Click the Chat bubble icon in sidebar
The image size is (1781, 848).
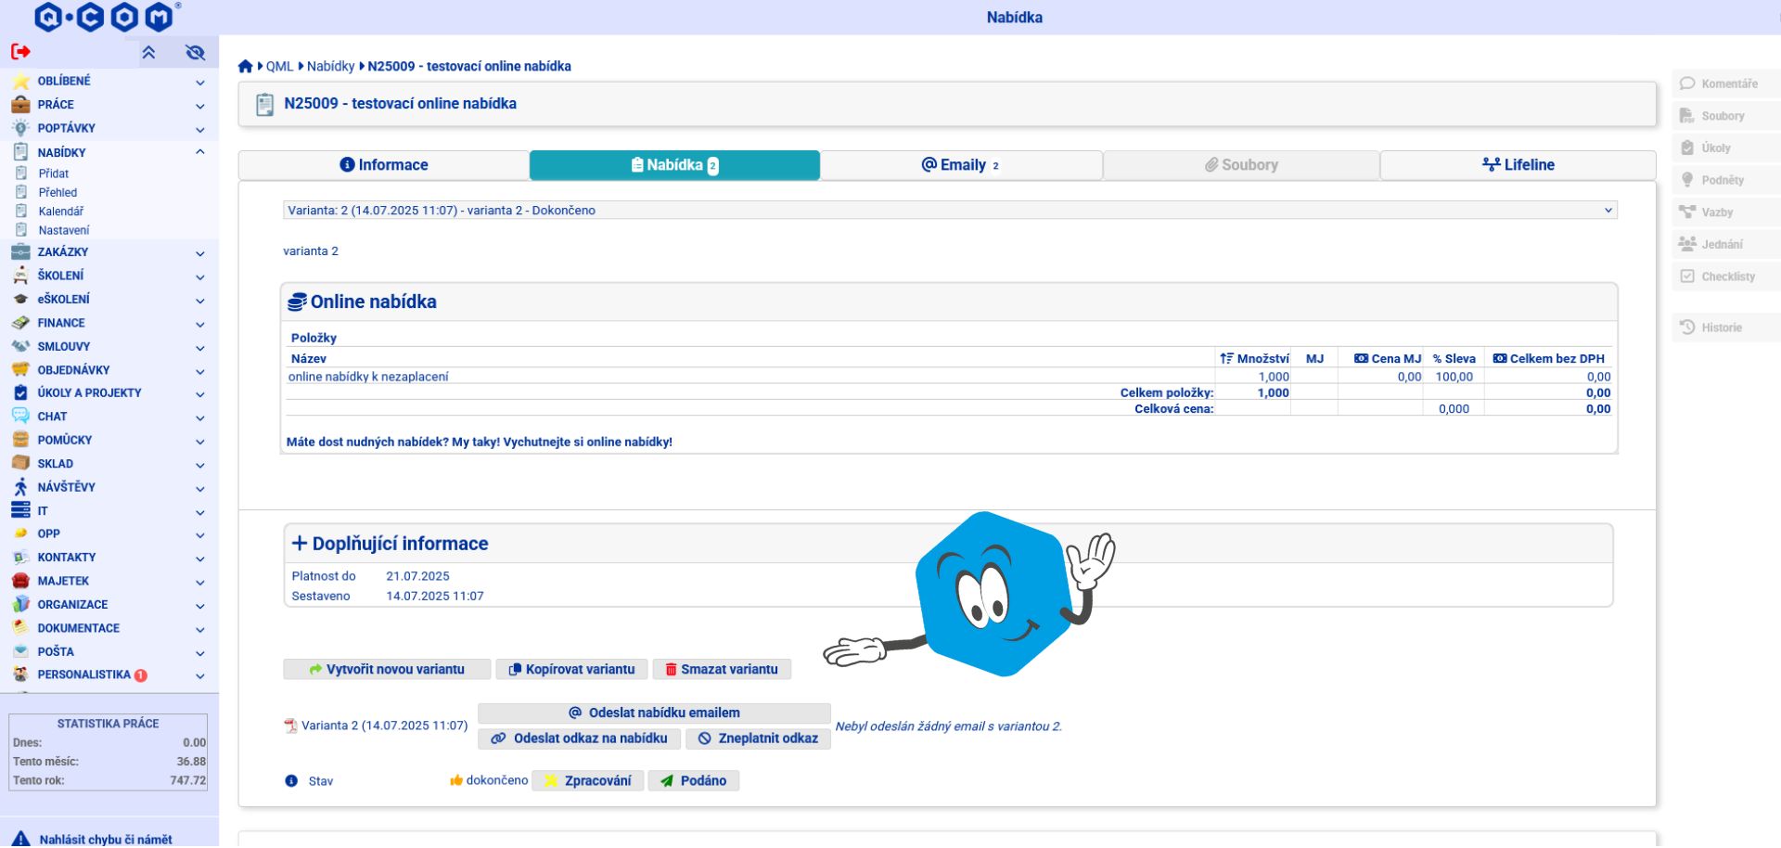click(x=20, y=417)
